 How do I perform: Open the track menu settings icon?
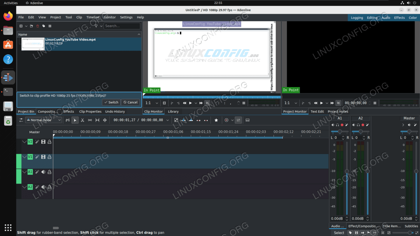21,120
